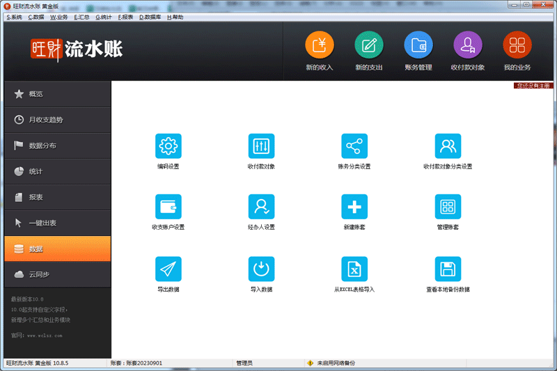Open 收付款对象分类设置 people icon
The height and width of the screenshot is (371, 557).
(x=448, y=147)
